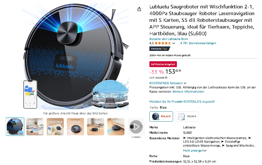Click the Befristetes Angebot badge

pos(163,64)
